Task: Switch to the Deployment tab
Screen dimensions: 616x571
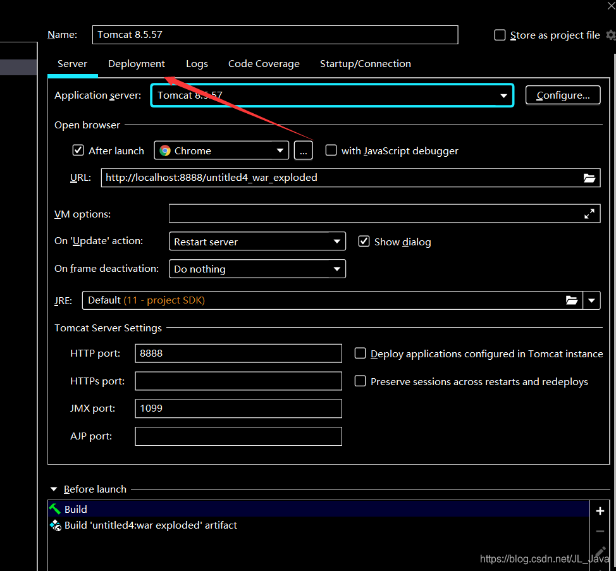Action: click(x=137, y=64)
